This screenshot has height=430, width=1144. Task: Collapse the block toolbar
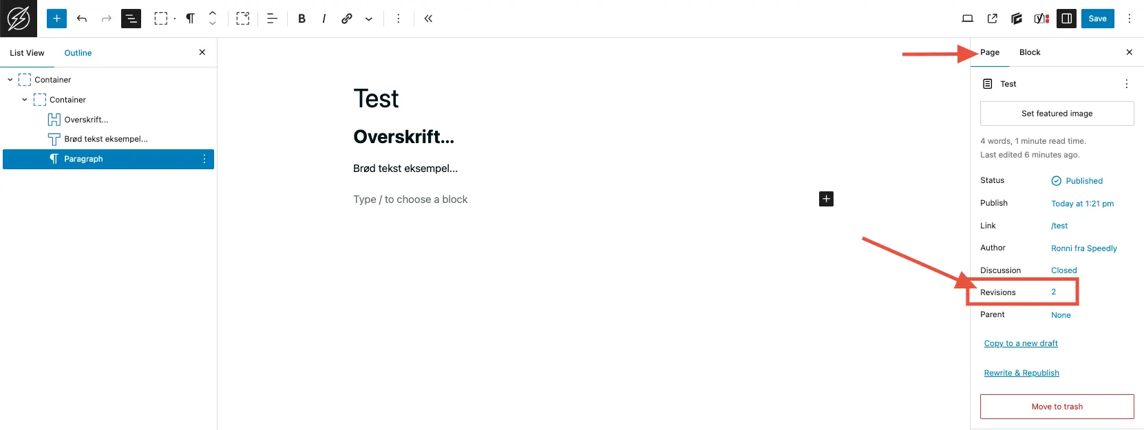(428, 19)
